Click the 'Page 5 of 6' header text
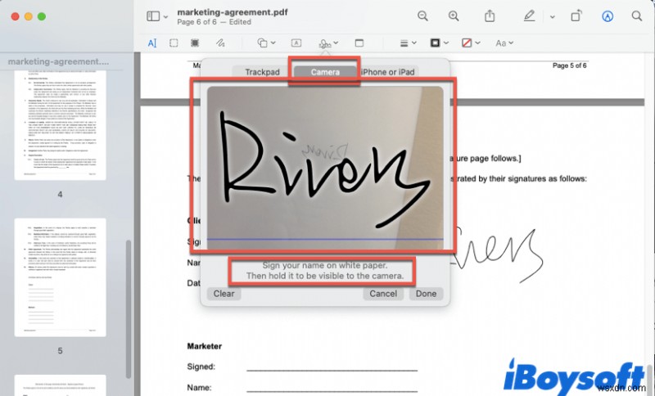 point(569,65)
